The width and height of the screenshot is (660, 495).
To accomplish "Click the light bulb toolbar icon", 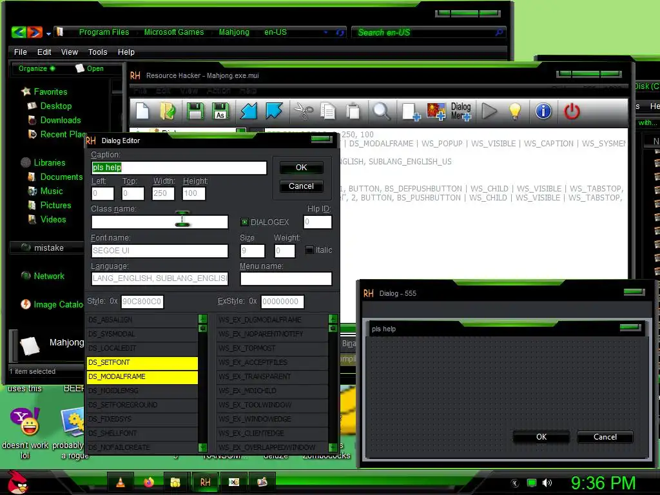I will tap(515, 111).
